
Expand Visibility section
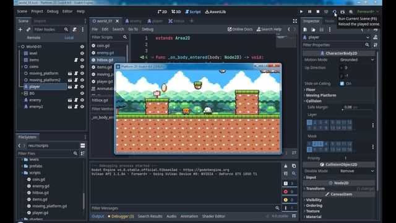tap(314, 199)
